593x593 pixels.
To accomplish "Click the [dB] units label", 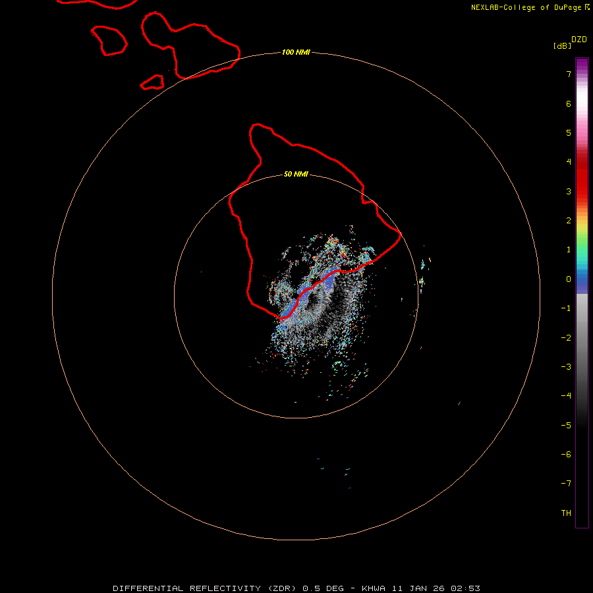I will click(x=562, y=45).
